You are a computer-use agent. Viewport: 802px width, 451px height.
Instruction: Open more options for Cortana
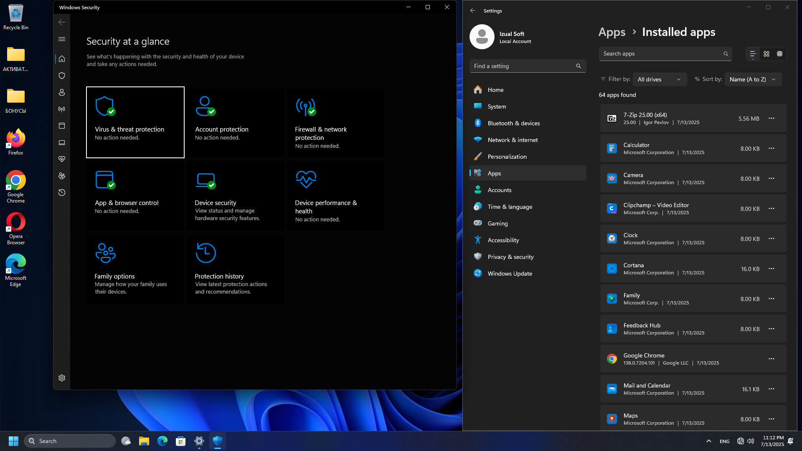pyautogui.click(x=772, y=269)
